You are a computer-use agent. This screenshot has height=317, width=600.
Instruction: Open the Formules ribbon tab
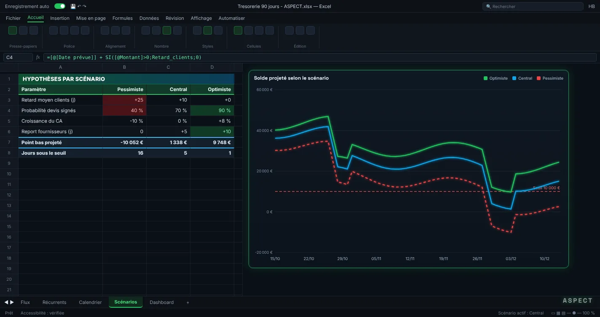click(123, 18)
